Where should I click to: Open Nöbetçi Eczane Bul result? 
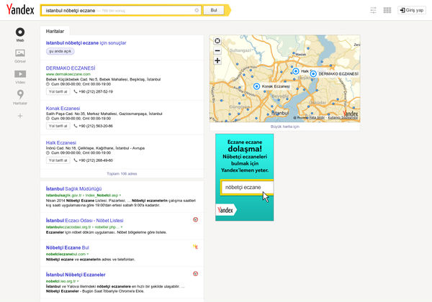point(67,247)
